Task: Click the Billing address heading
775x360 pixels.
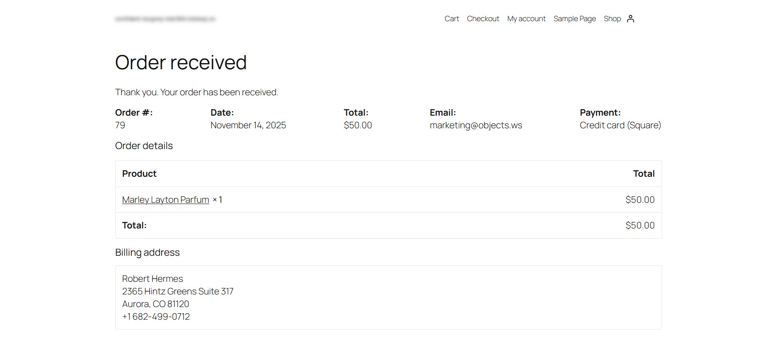Action: click(x=147, y=252)
